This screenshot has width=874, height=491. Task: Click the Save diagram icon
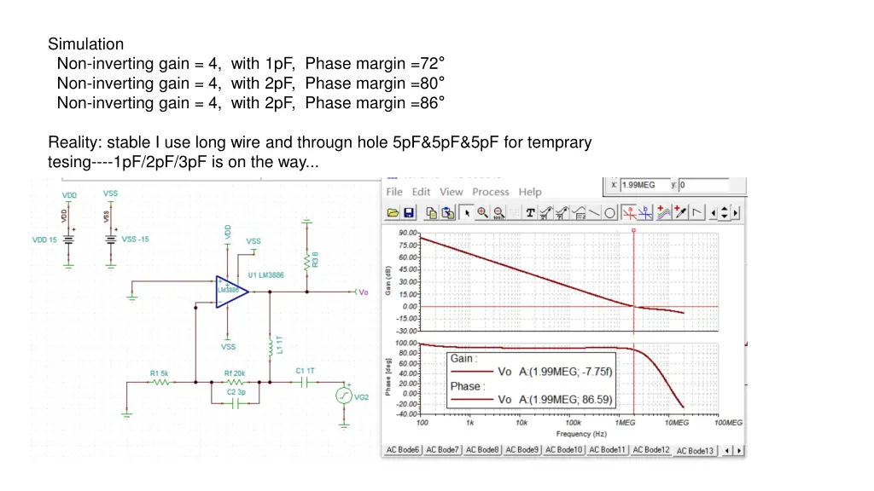[408, 213]
